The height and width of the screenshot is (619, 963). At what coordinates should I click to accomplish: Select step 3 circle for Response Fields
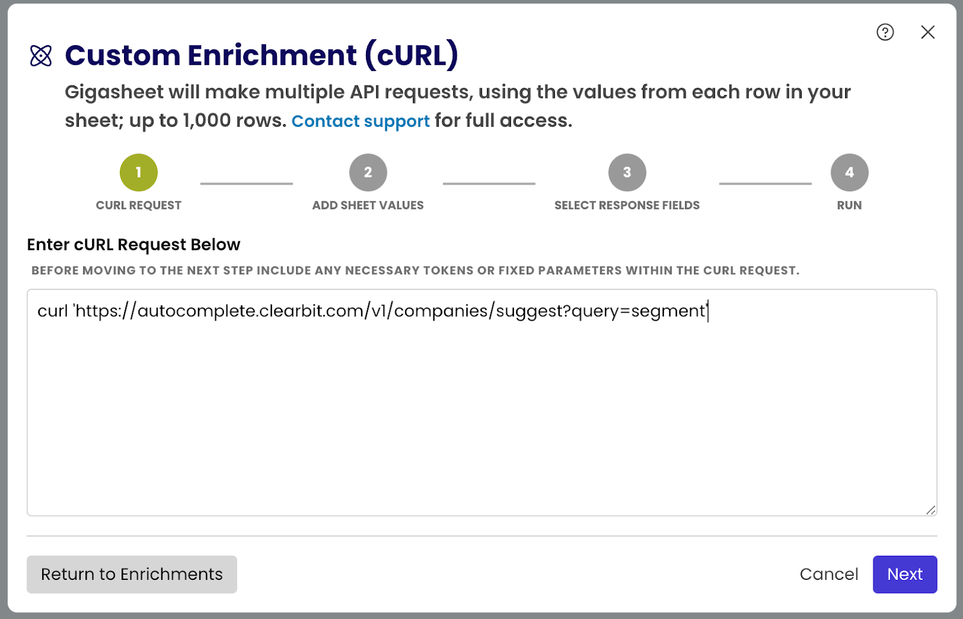pyautogui.click(x=627, y=173)
